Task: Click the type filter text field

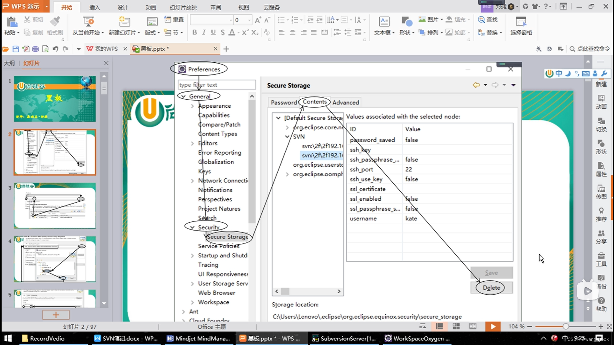Action: [217, 85]
